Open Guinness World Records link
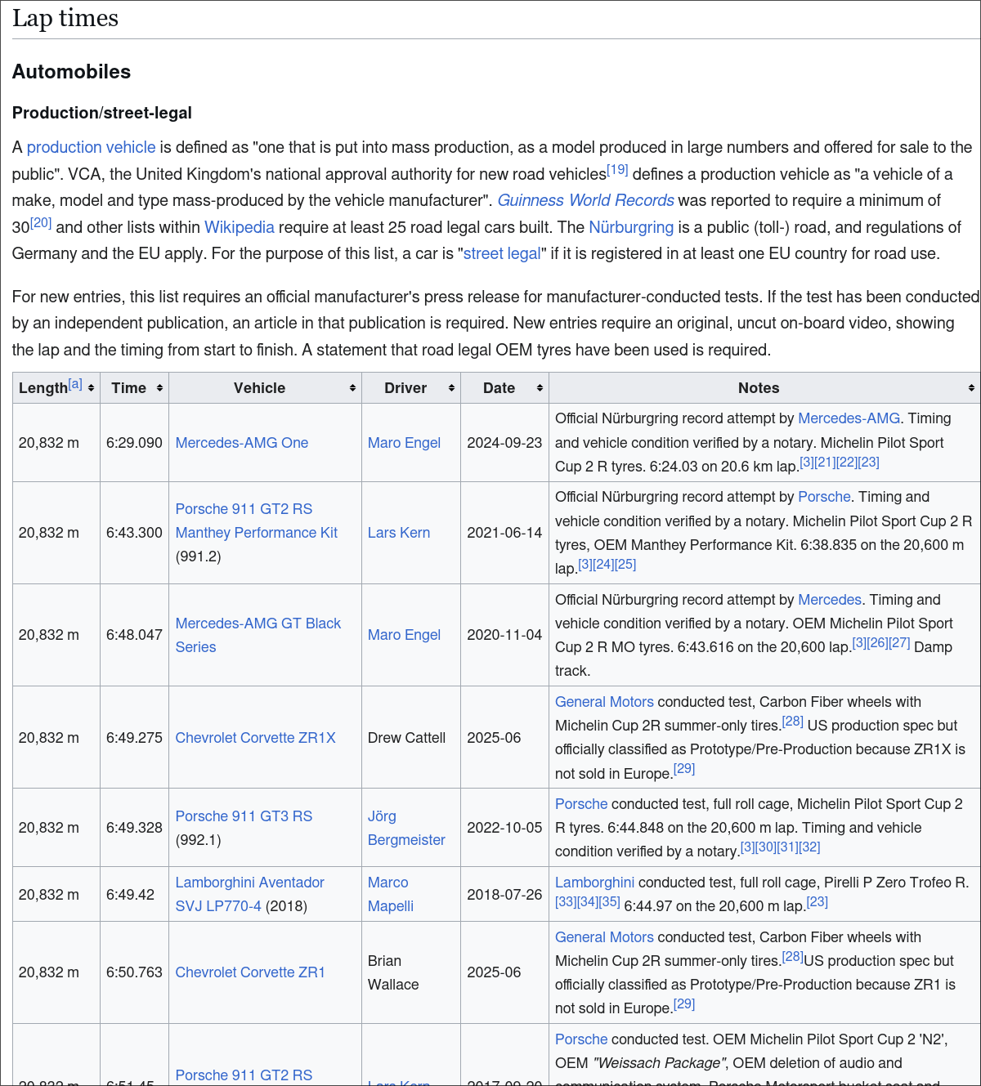The image size is (981, 1086). (x=585, y=200)
